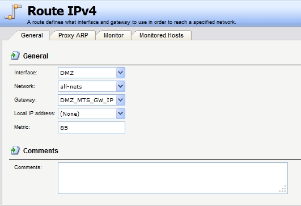Grab the Comments box resize grip

(x=282, y=189)
